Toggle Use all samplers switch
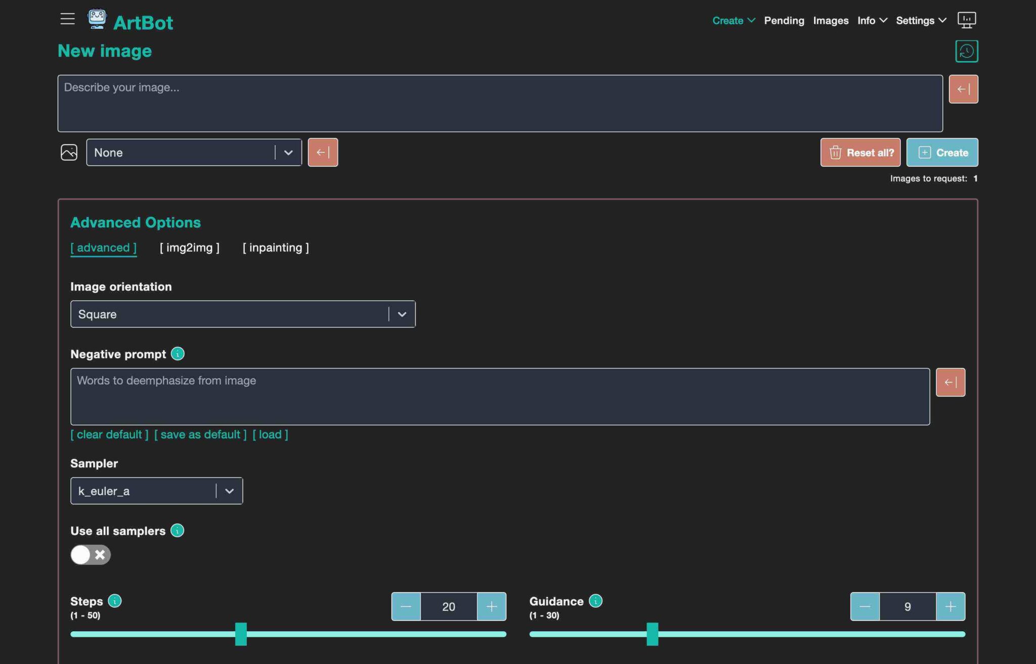1036x664 pixels. pos(91,554)
